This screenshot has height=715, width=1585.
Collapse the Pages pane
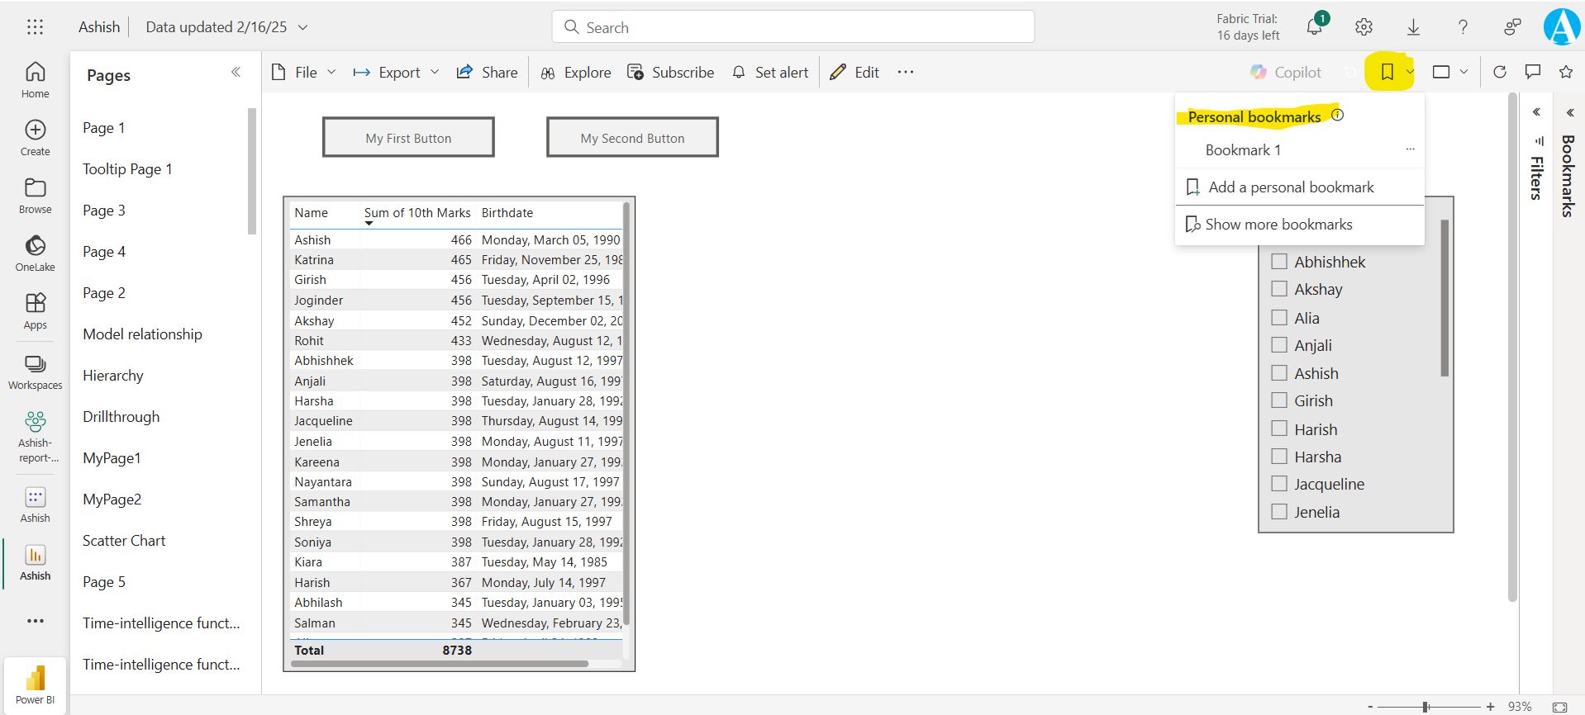[236, 73]
